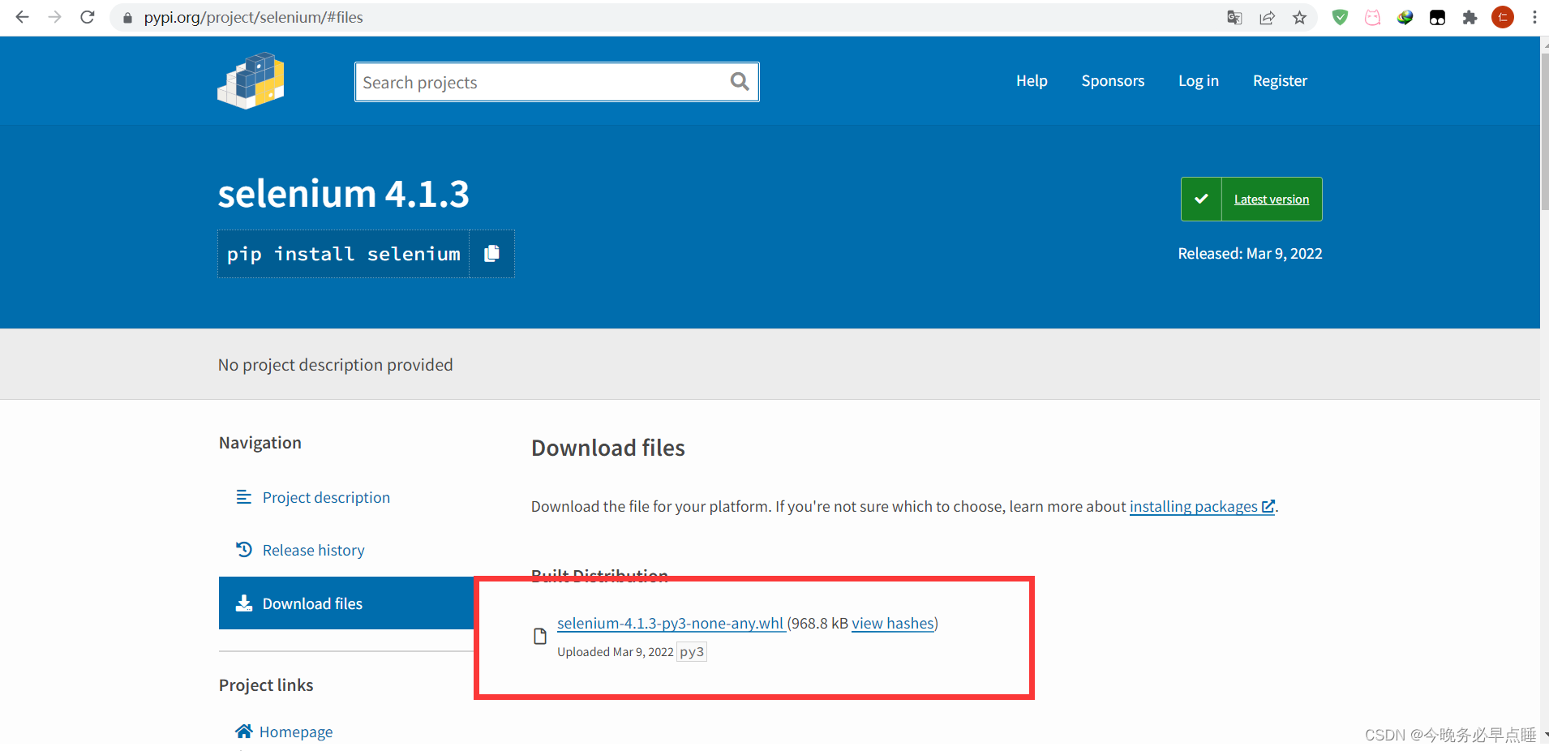Click the Download files heading
Screen dimensions: 1549x751
click(x=608, y=448)
